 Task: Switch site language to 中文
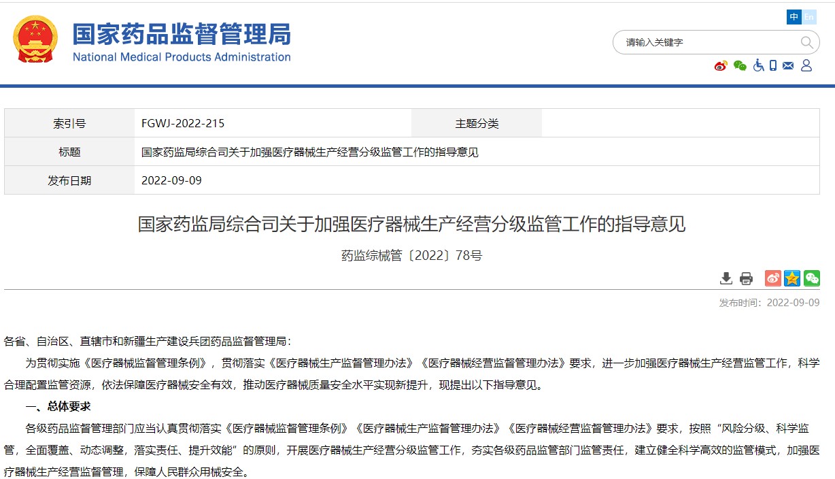(794, 17)
